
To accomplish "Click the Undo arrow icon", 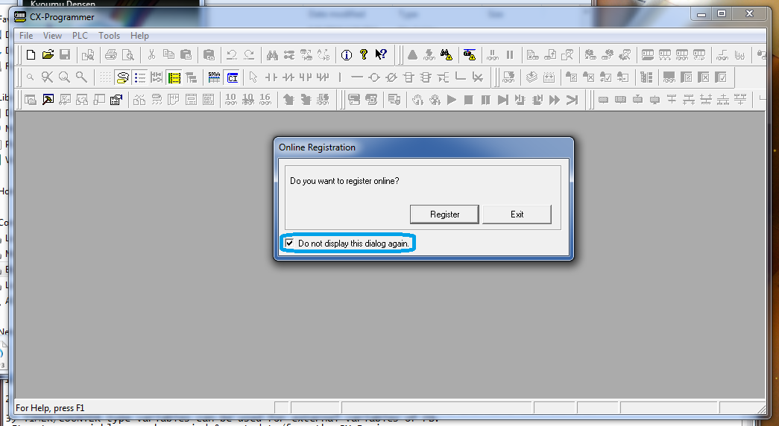I will [x=232, y=54].
